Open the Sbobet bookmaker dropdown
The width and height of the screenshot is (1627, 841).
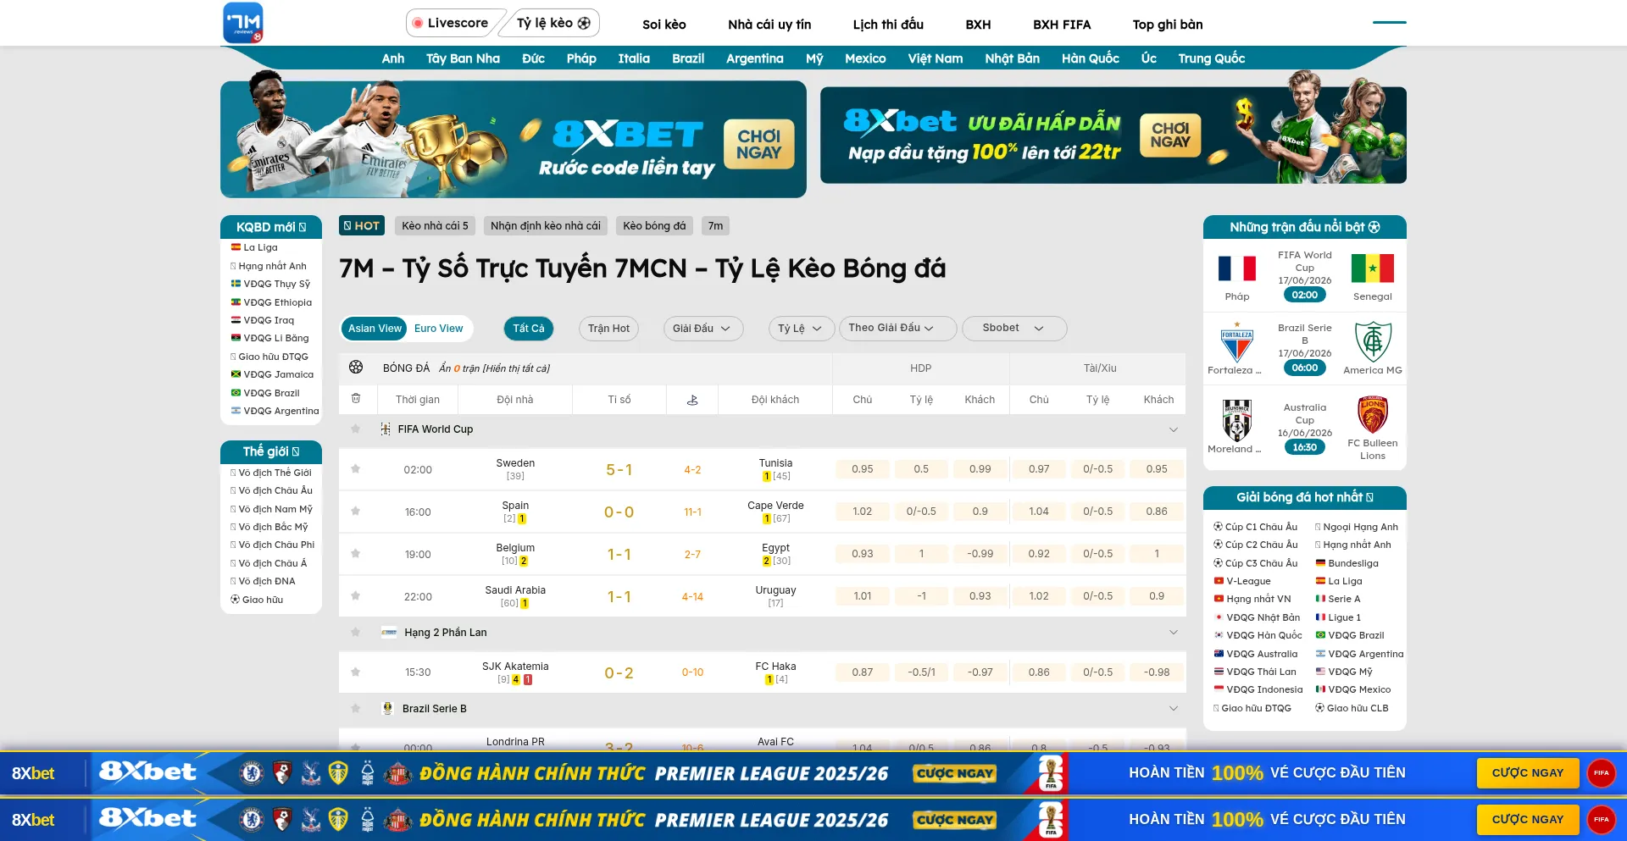1014,329
